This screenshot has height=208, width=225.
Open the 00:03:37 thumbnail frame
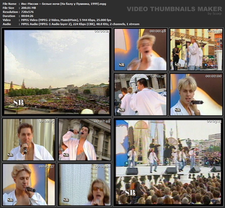(x=28, y=184)
